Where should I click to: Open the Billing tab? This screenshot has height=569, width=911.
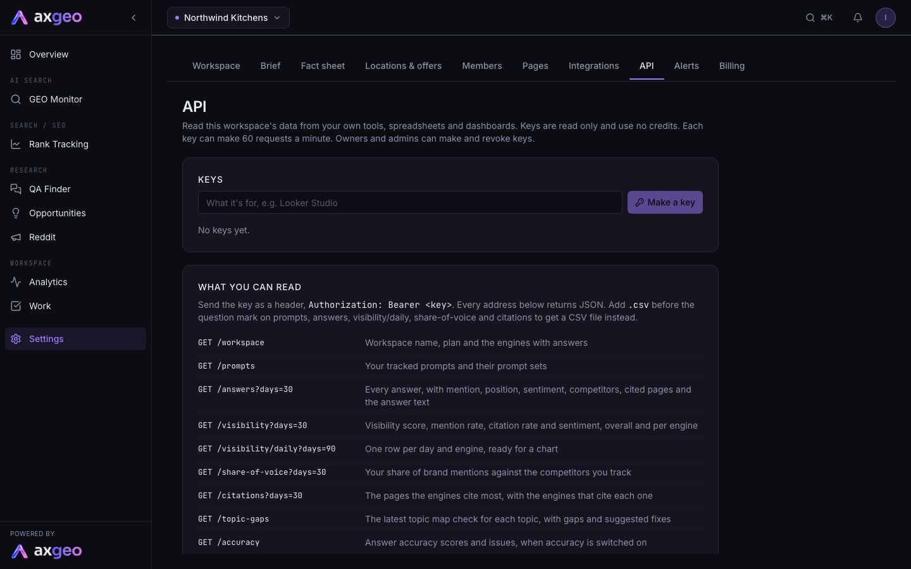[x=732, y=66]
